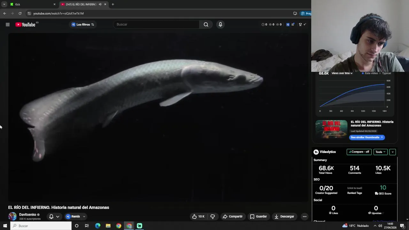Select the EL RÍO DEL INFIERNO tab
This screenshot has width=409, height=230.
tap(84, 4)
